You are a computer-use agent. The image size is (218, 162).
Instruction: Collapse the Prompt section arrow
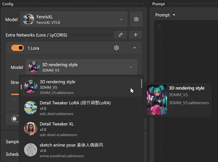pos(174,15)
